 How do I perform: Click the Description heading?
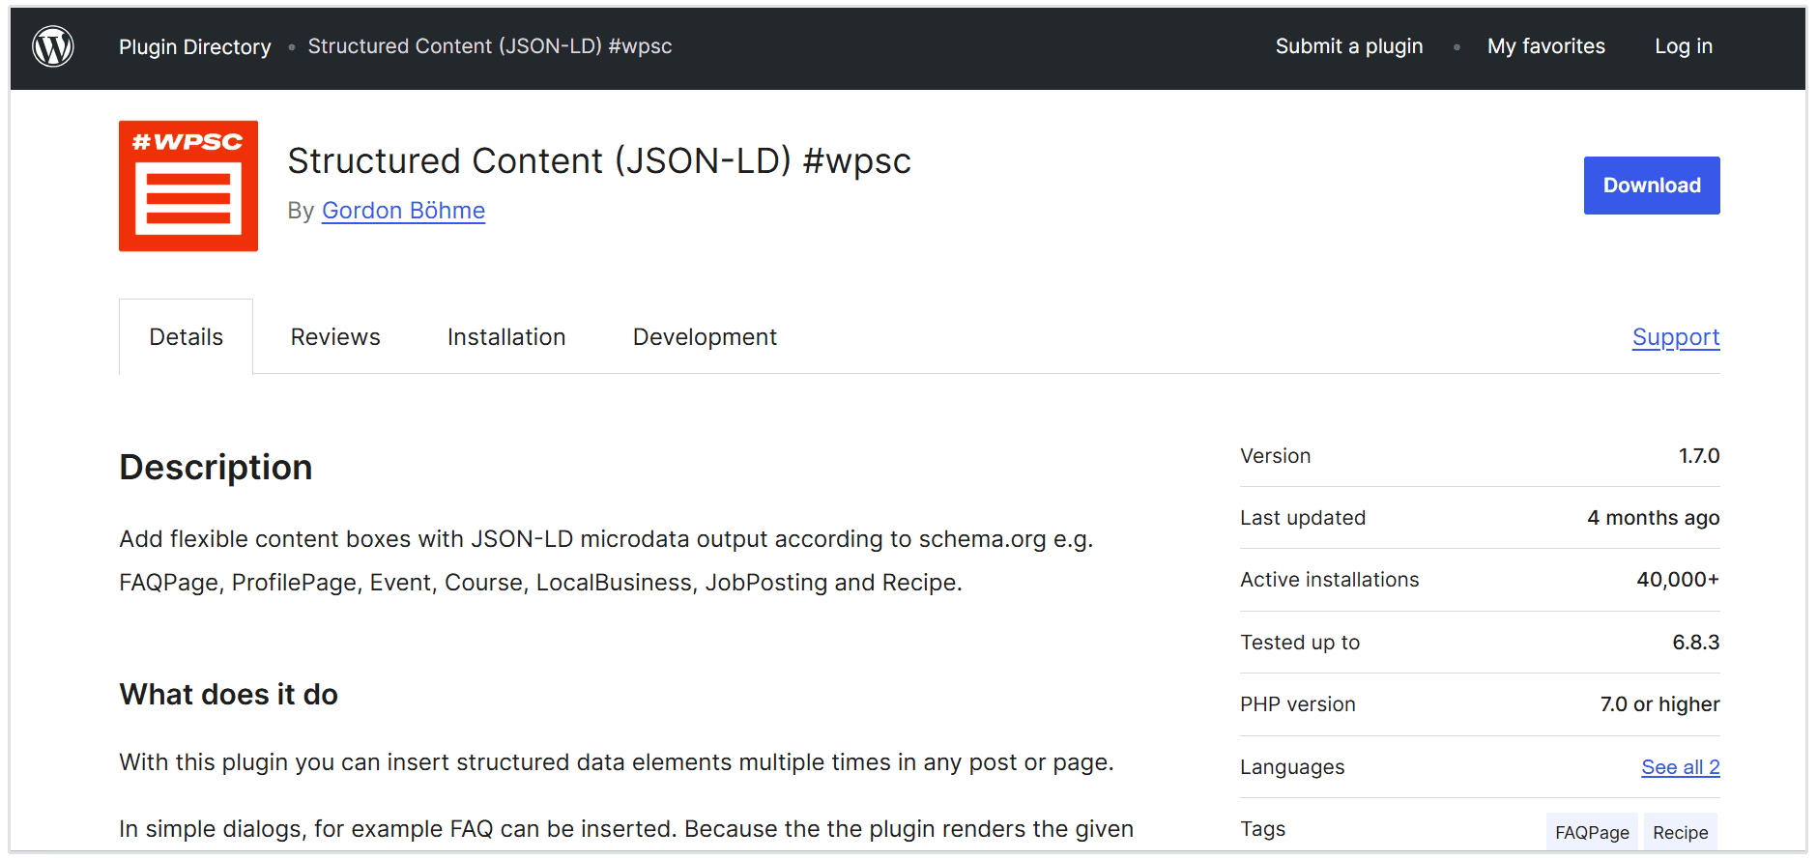tap(216, 468)
